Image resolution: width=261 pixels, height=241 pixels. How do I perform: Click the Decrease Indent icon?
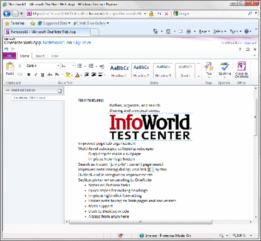(87, 75)
